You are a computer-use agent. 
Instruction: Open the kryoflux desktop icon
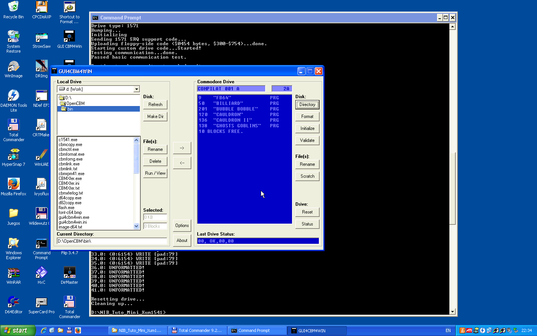(41, 187)
